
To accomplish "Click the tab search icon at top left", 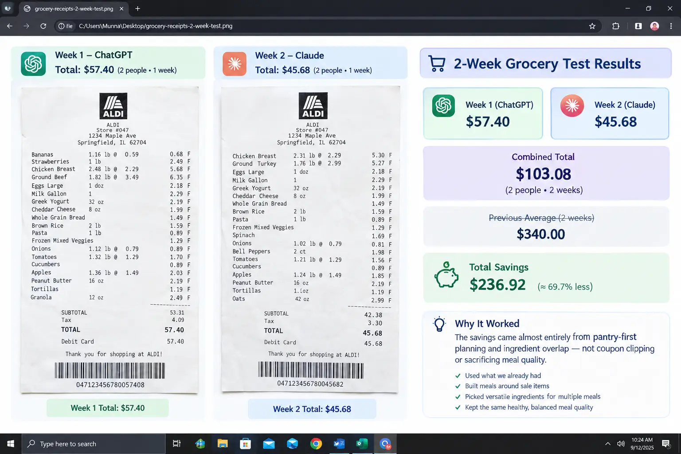I will coord(8,8).
